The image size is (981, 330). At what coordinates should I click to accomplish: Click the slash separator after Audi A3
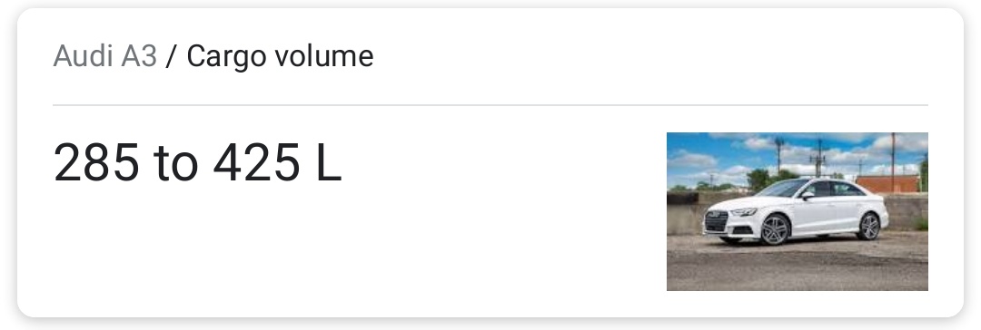pos(172,56)
